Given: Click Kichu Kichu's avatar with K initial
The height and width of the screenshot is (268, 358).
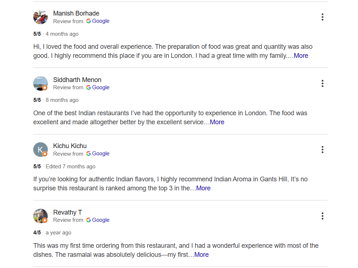Looking at the screenshot, I should [x=41, y=149].
